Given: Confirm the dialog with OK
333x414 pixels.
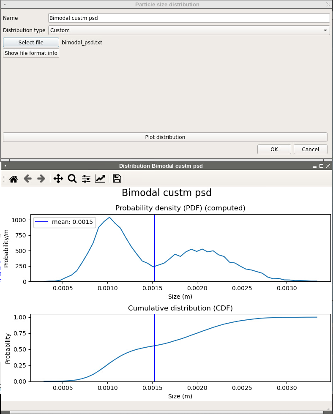Looking at the screenshot, I should (274, 149).
